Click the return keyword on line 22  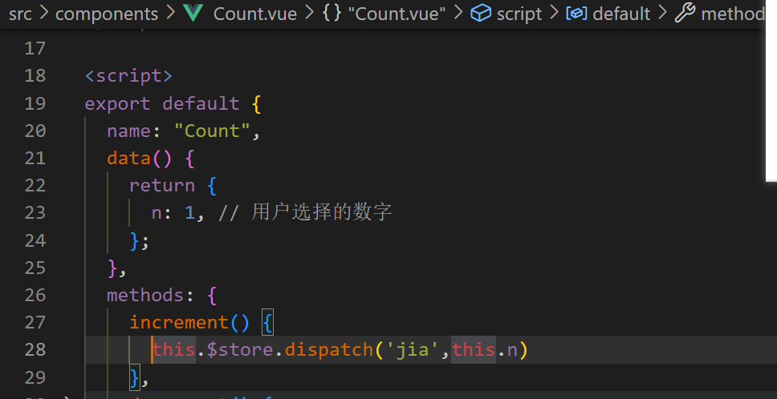point(162,186)
